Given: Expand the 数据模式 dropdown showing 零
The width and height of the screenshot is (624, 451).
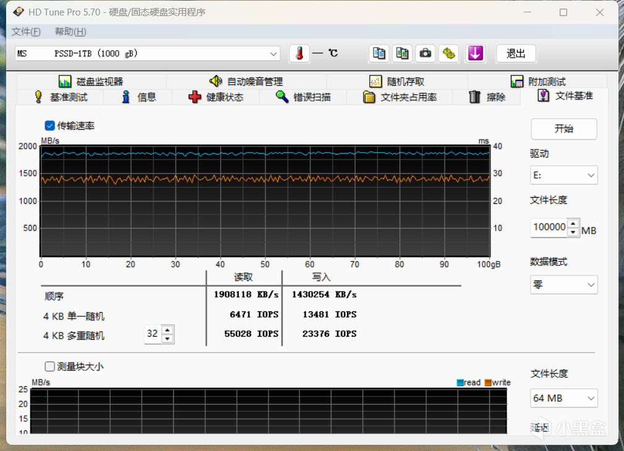Looking at the screenshot, I should pos(563,285).
